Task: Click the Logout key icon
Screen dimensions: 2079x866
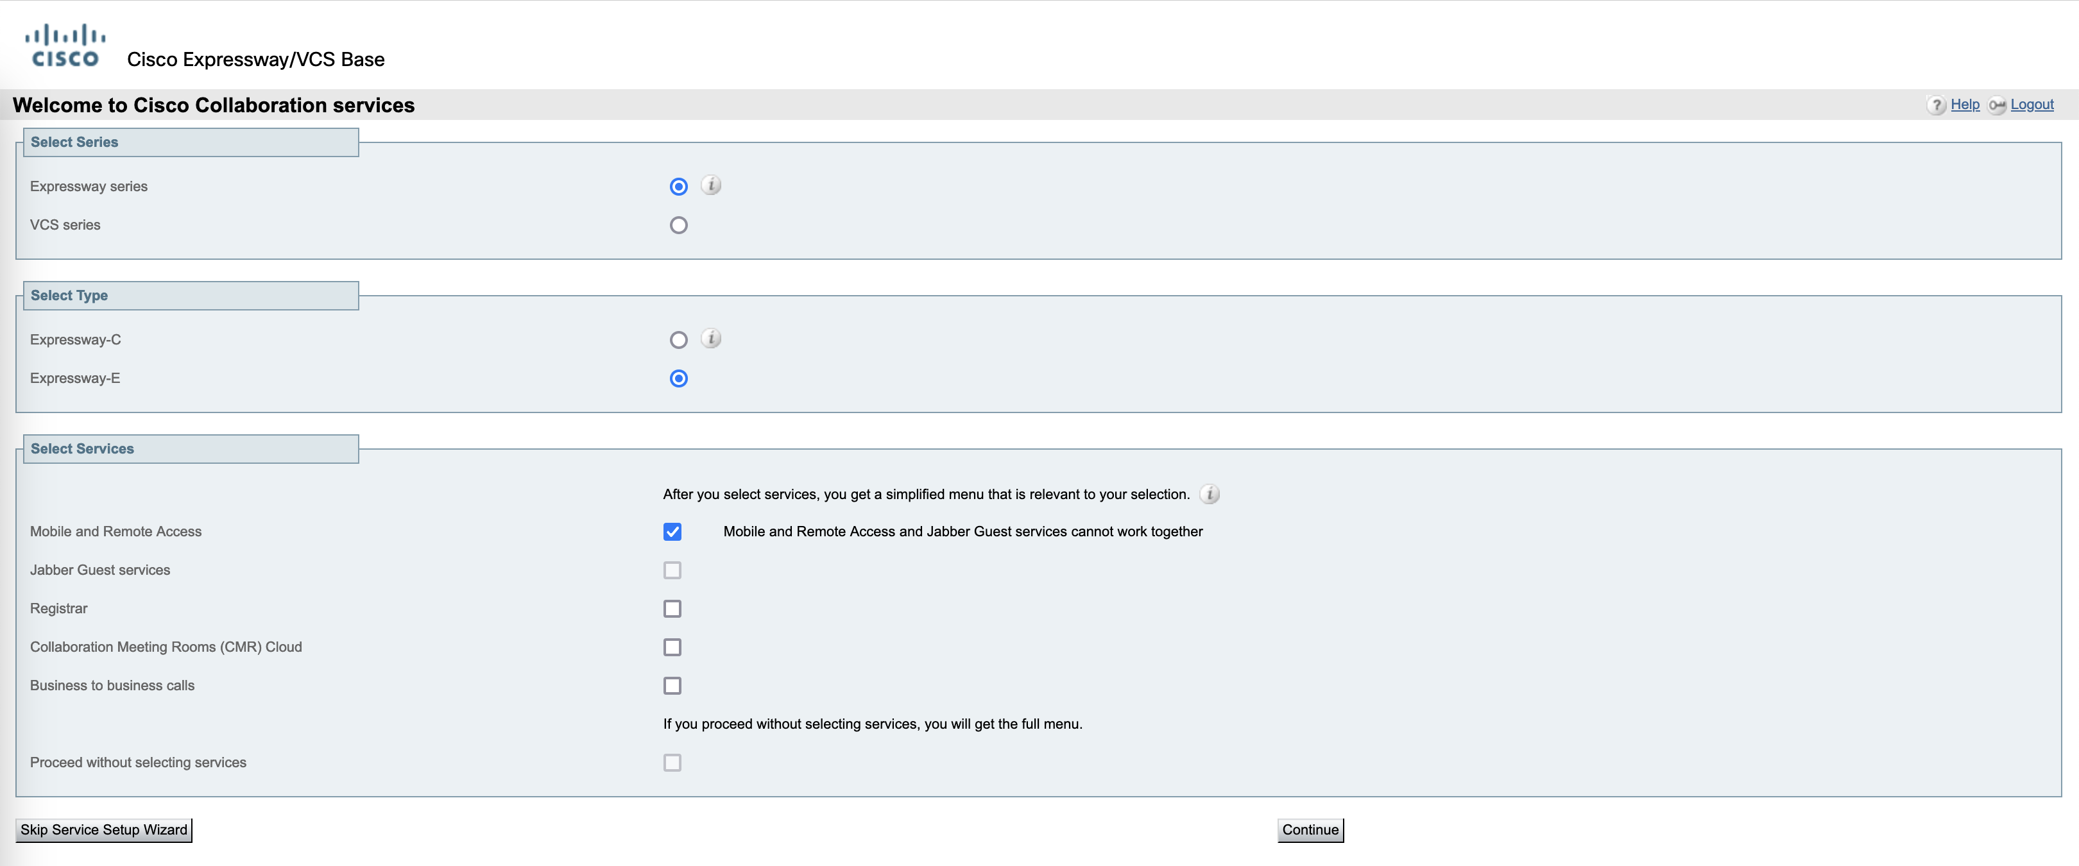Action: click(x=1996, y=105)
